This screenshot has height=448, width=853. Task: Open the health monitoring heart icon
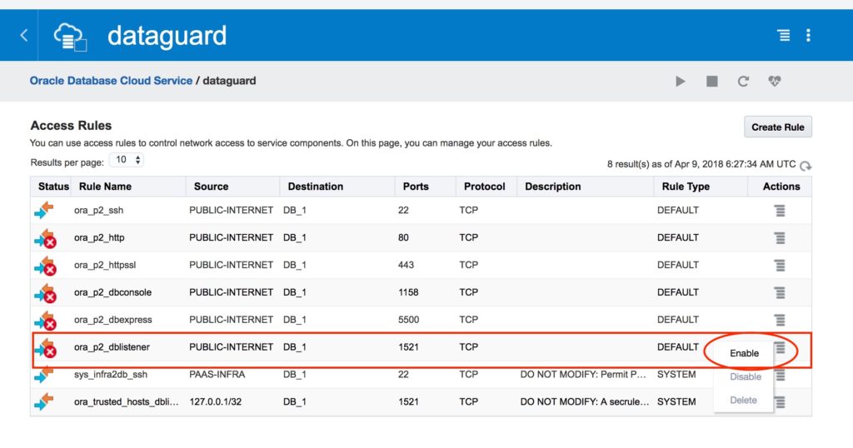[x=775, y=82]
